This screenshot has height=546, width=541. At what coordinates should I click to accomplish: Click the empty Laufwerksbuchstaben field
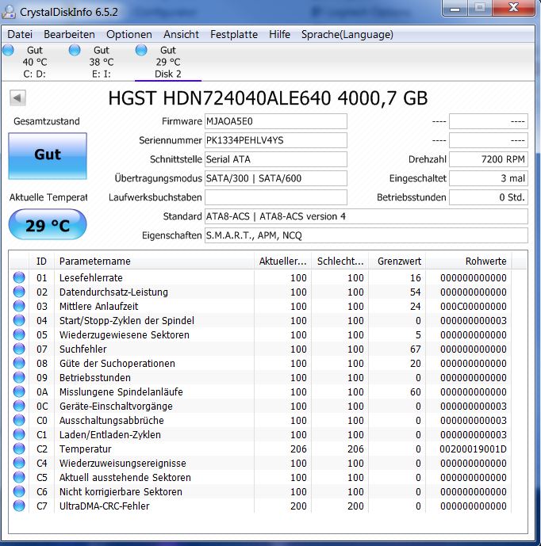click(276, 197)
